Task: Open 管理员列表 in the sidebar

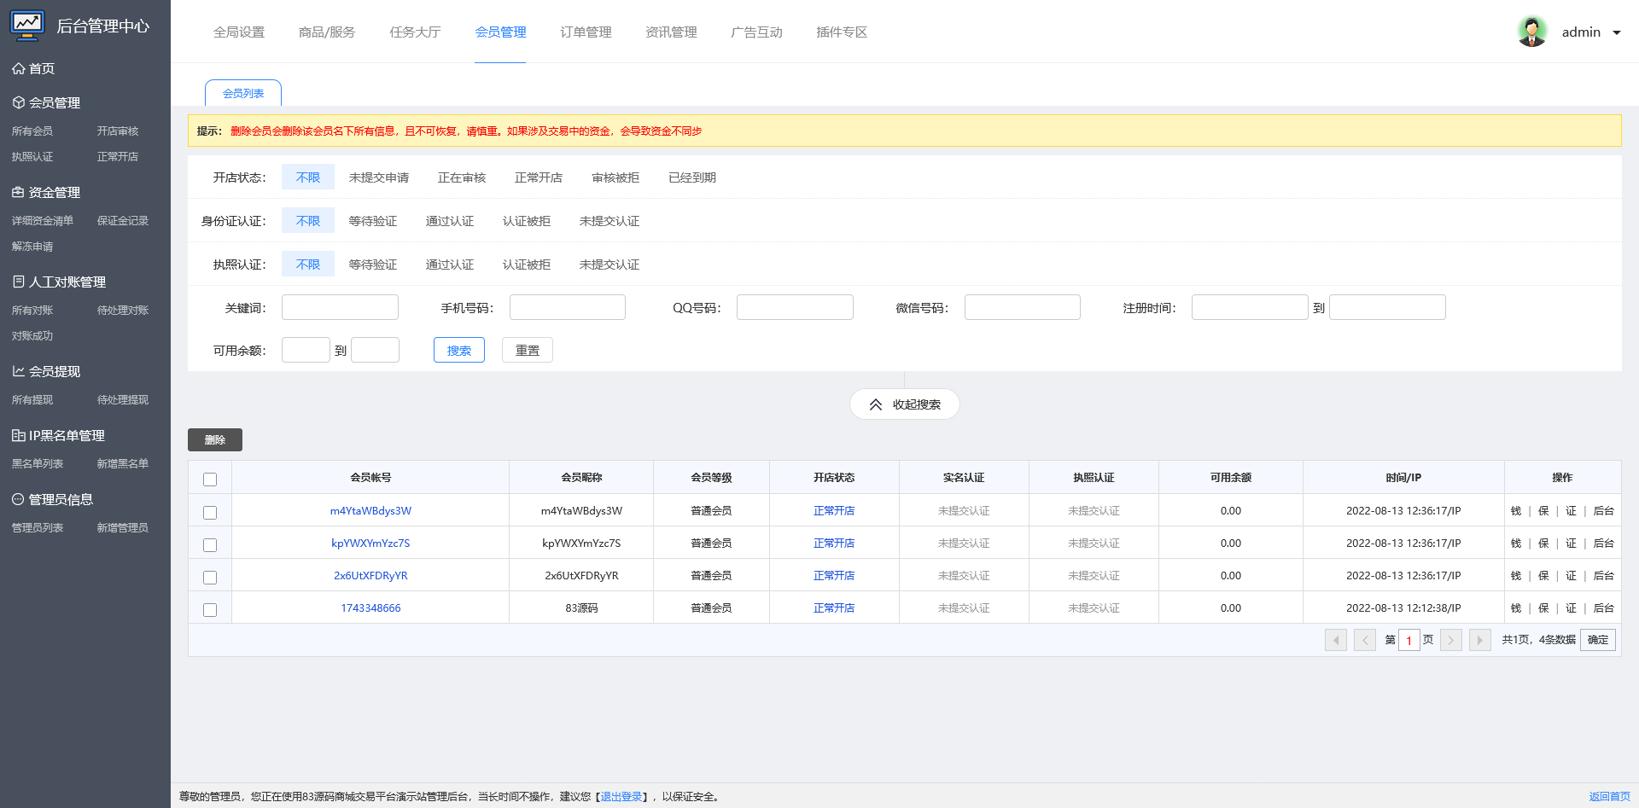Action: (38, 528)
